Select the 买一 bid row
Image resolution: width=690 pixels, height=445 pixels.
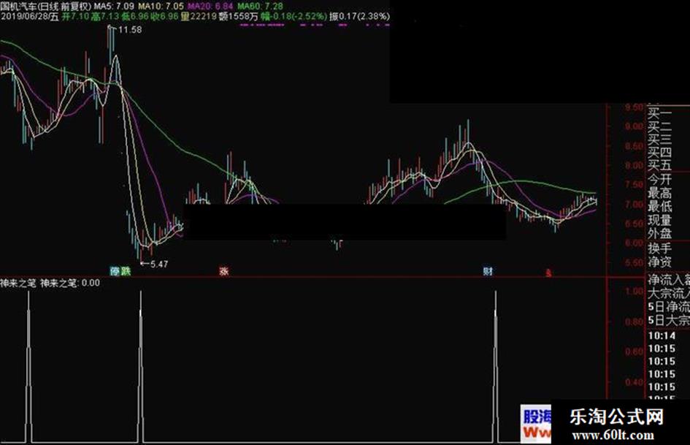tap(659, 114)
